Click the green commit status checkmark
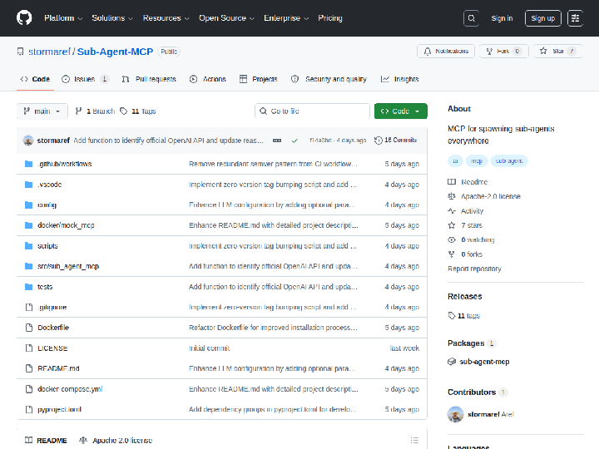The width and height of the screenshot is (599, 449). pyautogui.click(x=295, y=141)
